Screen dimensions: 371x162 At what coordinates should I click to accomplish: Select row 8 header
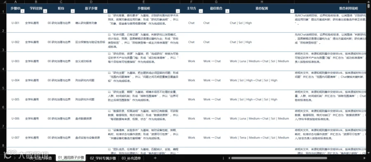click(x=3, y=138)
